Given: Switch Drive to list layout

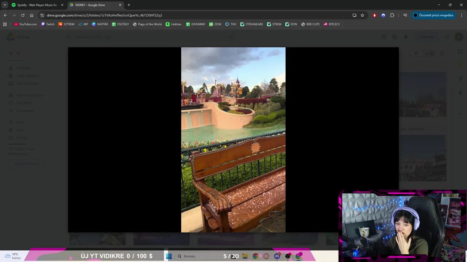Looking at the screenshot, I should click(416, 53).
